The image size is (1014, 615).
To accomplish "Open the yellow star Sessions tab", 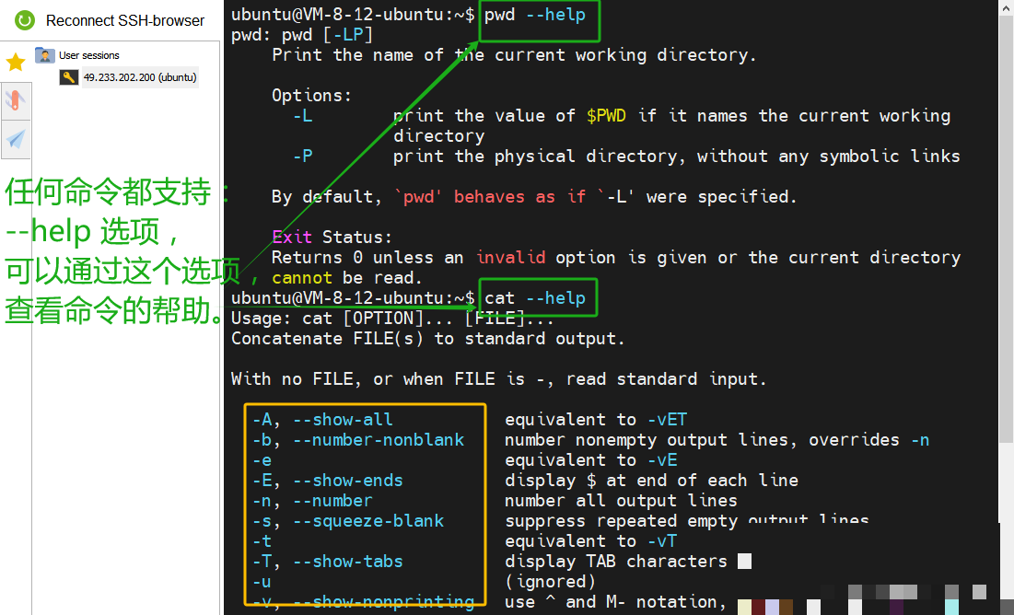I will click(x=15, y=62).
